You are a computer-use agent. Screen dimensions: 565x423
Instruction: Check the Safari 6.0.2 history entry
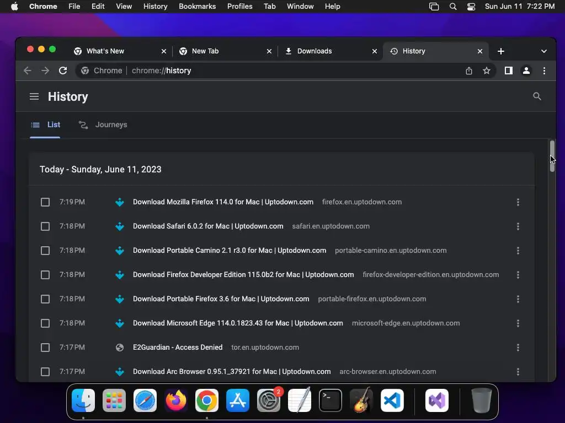pyautogui.click(x=45, y=226)
